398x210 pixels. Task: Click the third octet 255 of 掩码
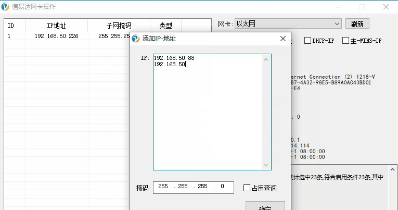[x=202, y=187]
